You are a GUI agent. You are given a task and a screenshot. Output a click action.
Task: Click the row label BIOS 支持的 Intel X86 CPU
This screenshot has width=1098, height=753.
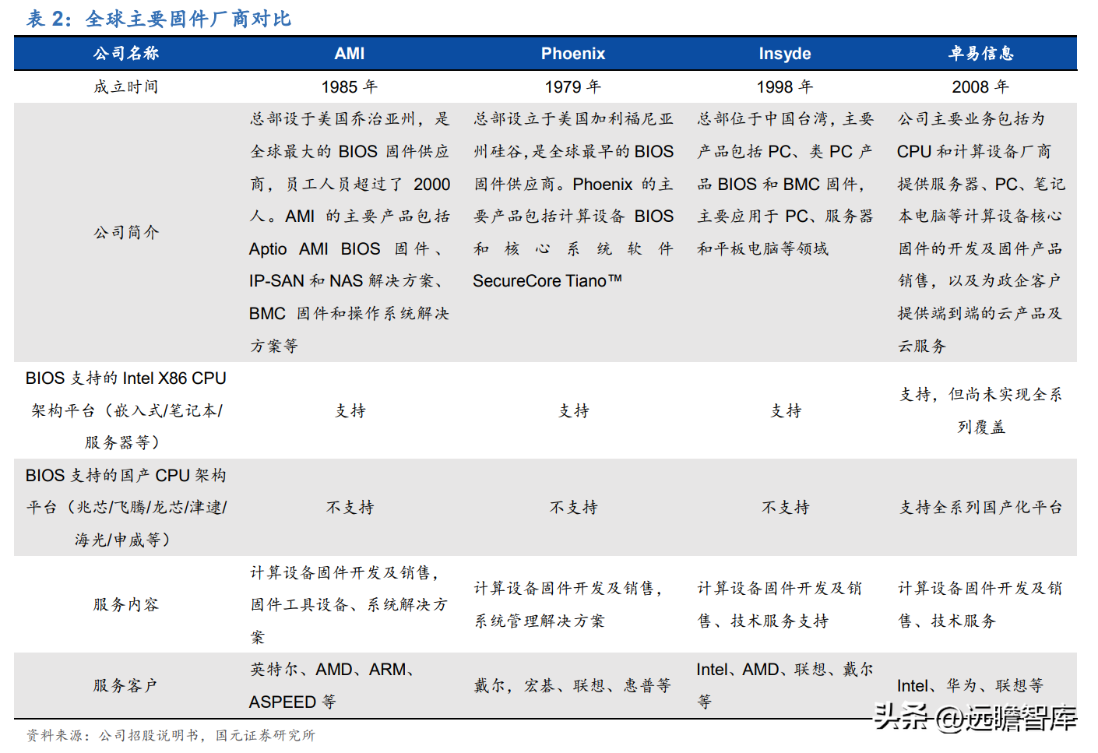pos(126,378)
